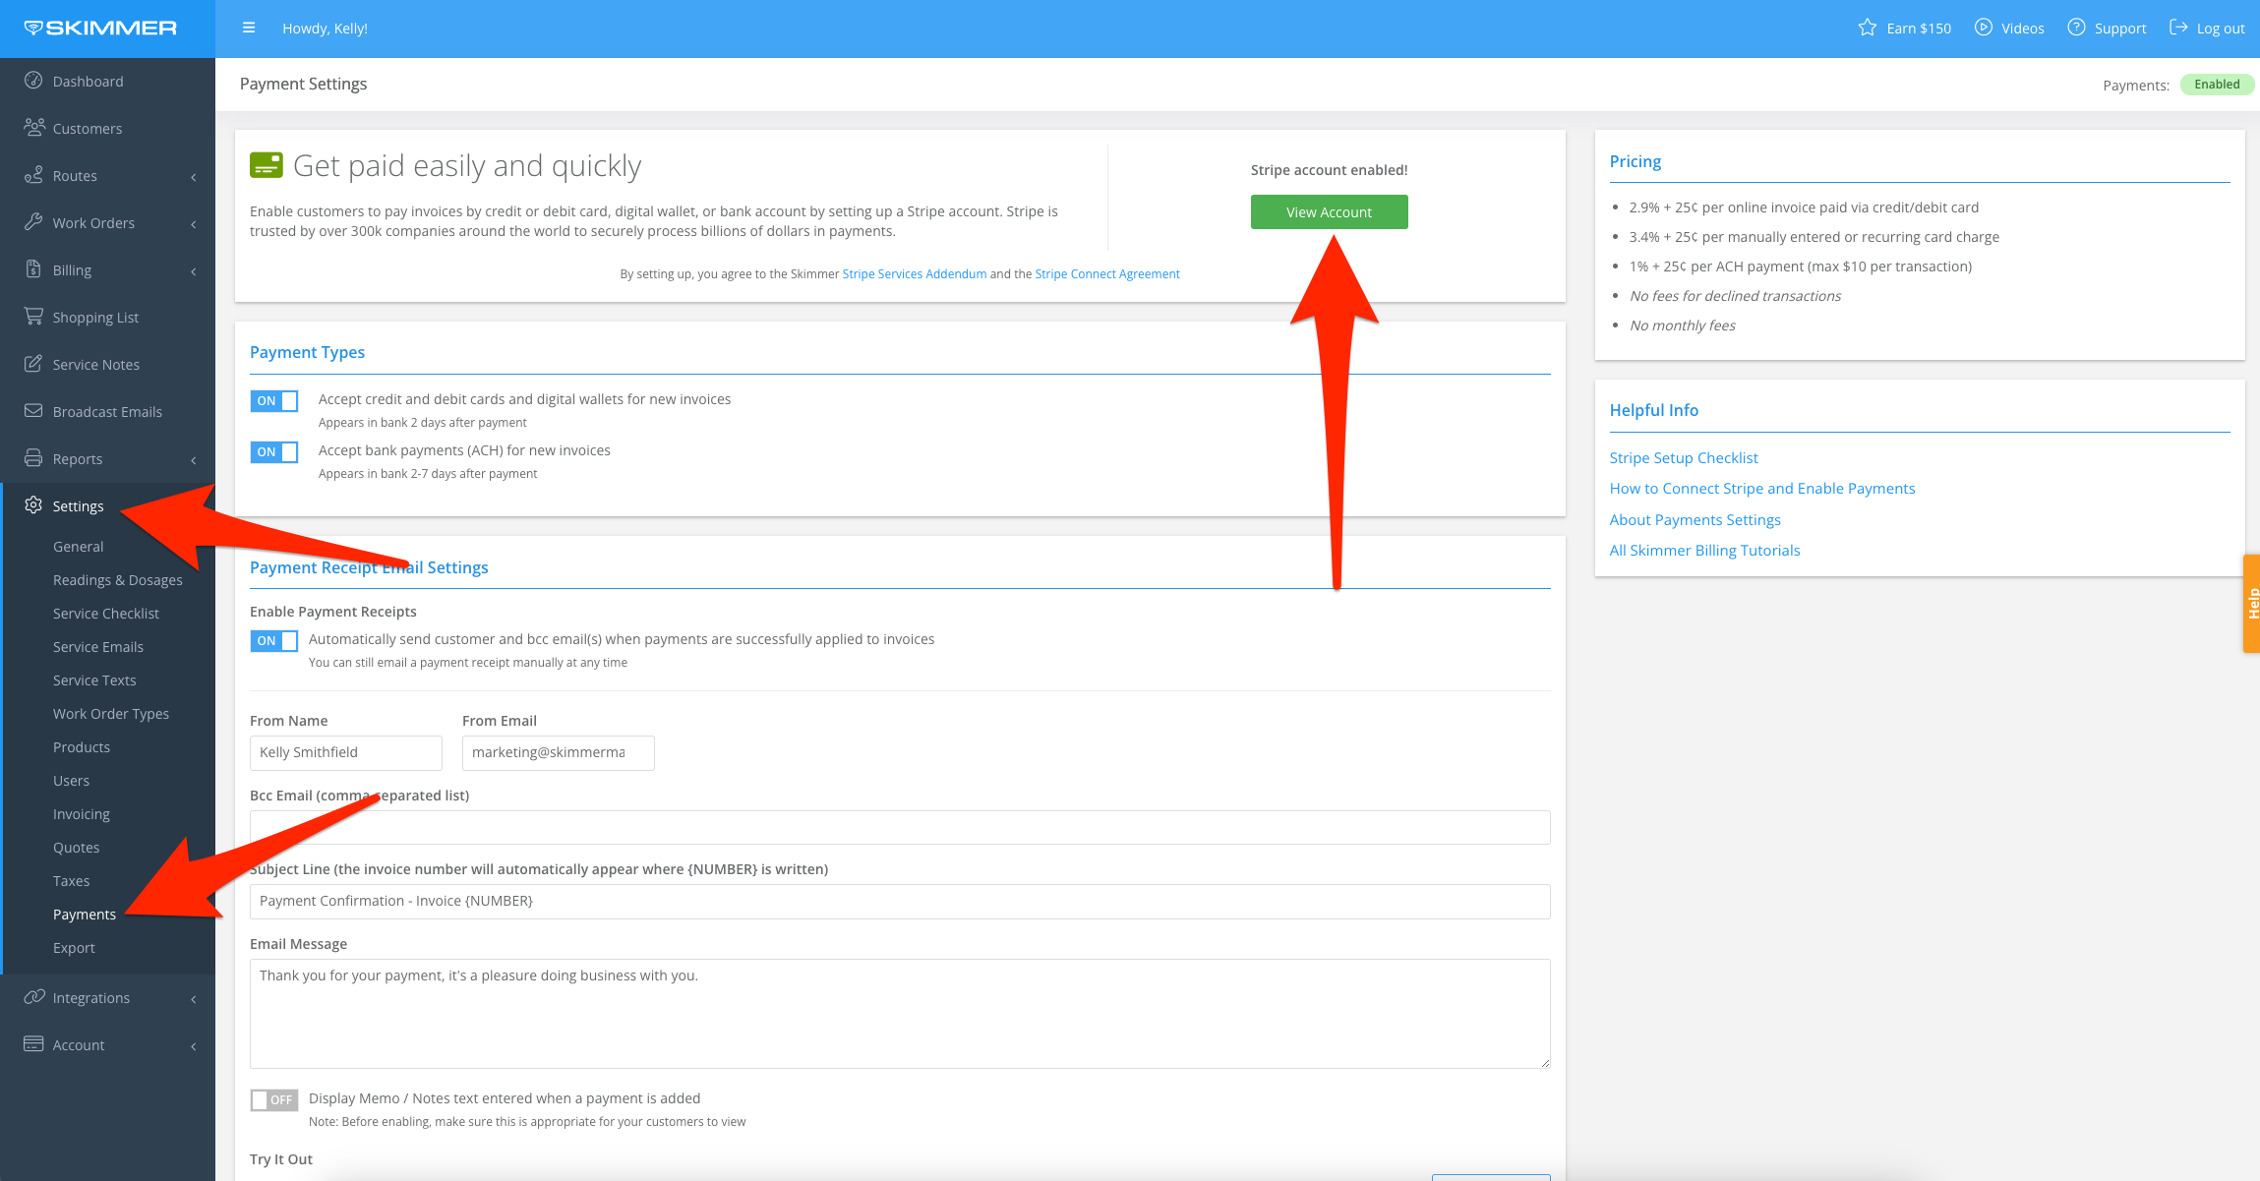Click the Videos play icon
This screenshot has height=1181, width=2260.
[x=1984, y=28]
